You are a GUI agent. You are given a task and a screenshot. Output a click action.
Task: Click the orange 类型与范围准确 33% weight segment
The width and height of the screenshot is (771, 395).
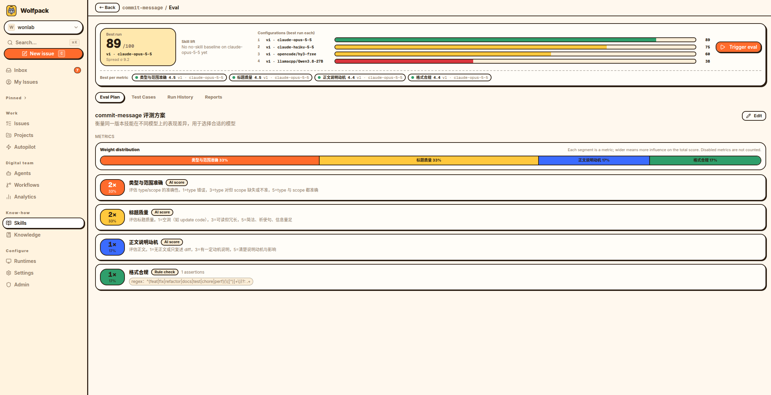coord(210,160)
